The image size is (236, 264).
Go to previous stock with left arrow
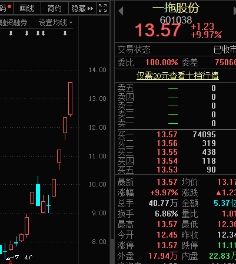click(x=121, y=11)
